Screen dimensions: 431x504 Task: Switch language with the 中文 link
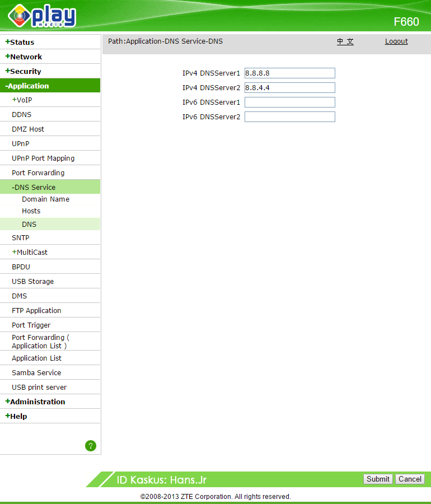(345, 41)
